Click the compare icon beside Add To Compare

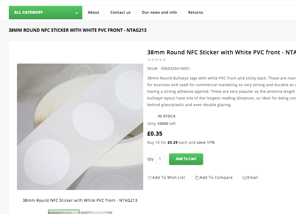[x=197, y=178]
